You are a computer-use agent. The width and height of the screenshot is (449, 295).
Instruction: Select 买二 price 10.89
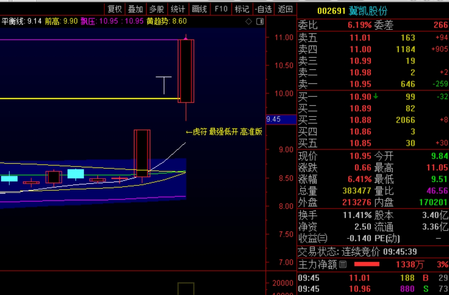[x=360, y=108]
